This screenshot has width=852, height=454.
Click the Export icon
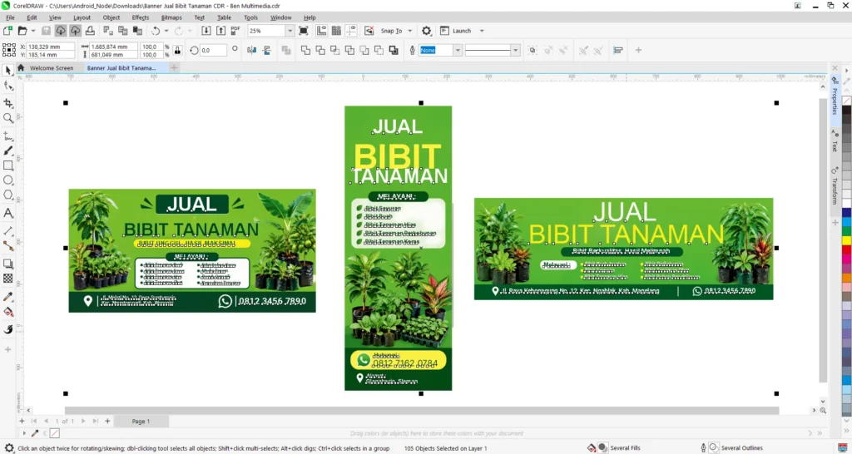point(221,31)
